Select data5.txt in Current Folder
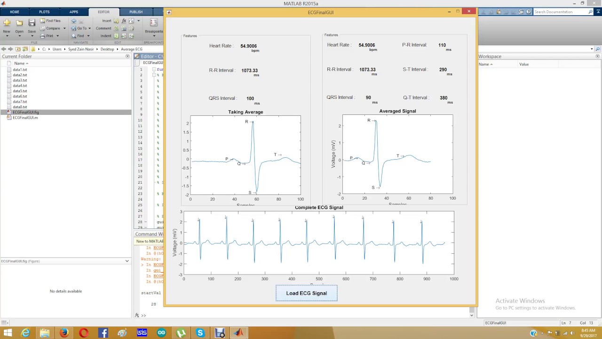 click(20, 91)
